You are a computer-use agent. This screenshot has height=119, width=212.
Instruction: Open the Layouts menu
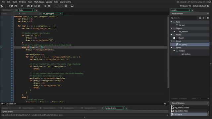(x=49, y=2)
